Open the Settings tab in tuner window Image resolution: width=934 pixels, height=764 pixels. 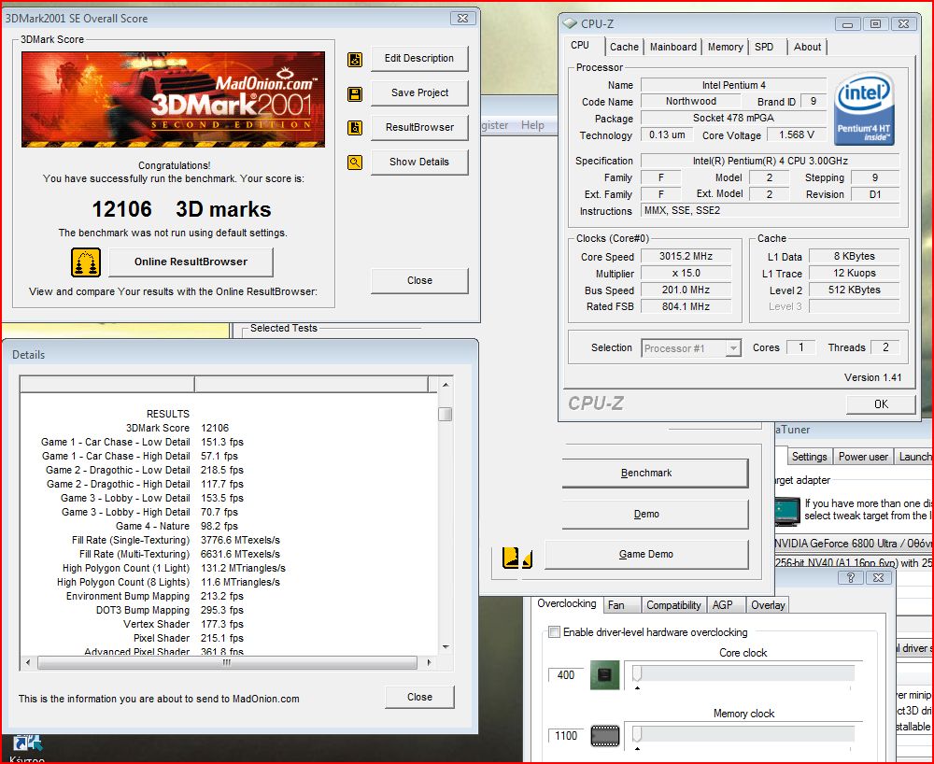tap(809, 457)
